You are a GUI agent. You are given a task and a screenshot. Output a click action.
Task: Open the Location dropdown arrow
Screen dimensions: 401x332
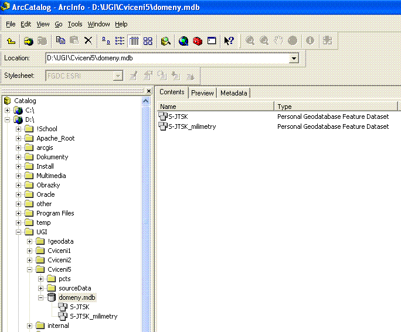(x=294, y=59)
